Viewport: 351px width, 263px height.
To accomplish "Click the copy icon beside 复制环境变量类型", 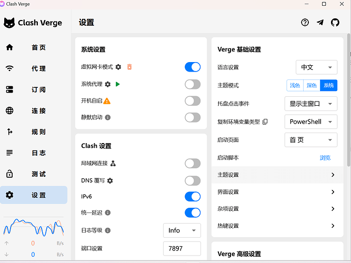I will [265, 122].
